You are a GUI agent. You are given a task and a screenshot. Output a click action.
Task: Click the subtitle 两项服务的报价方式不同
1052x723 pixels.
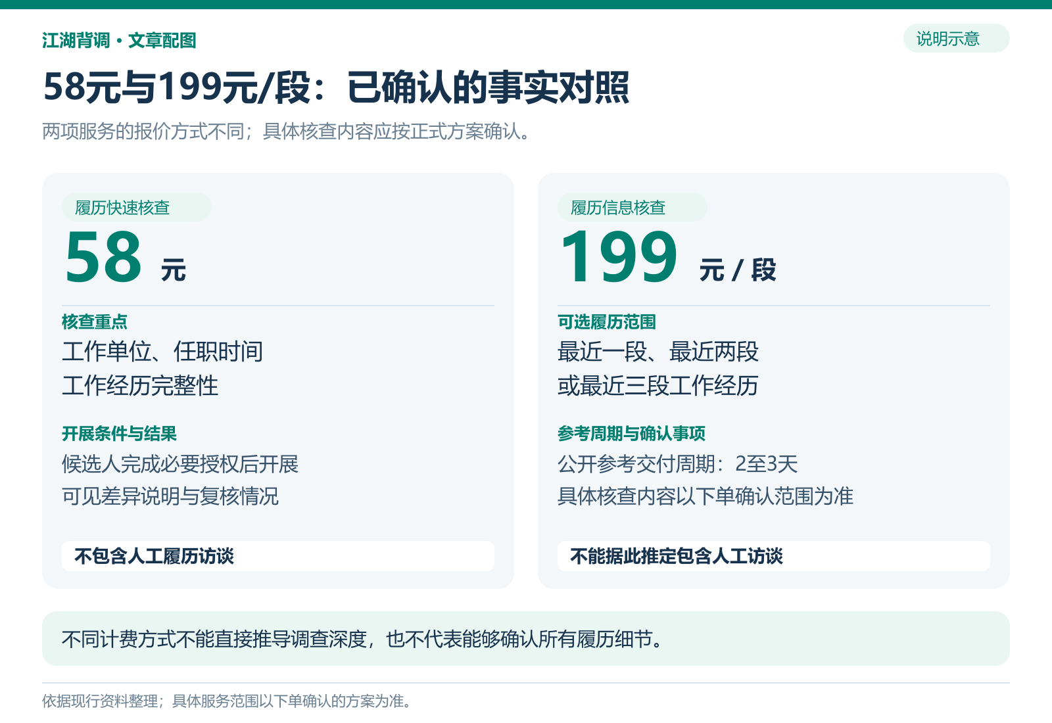pos(143,131)
